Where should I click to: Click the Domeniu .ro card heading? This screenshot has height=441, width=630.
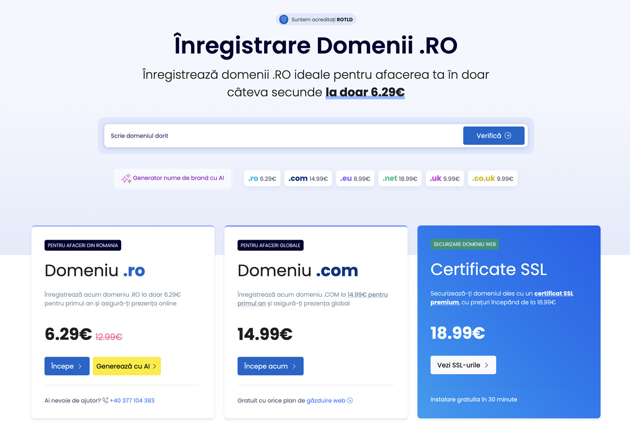coord(95,270)
